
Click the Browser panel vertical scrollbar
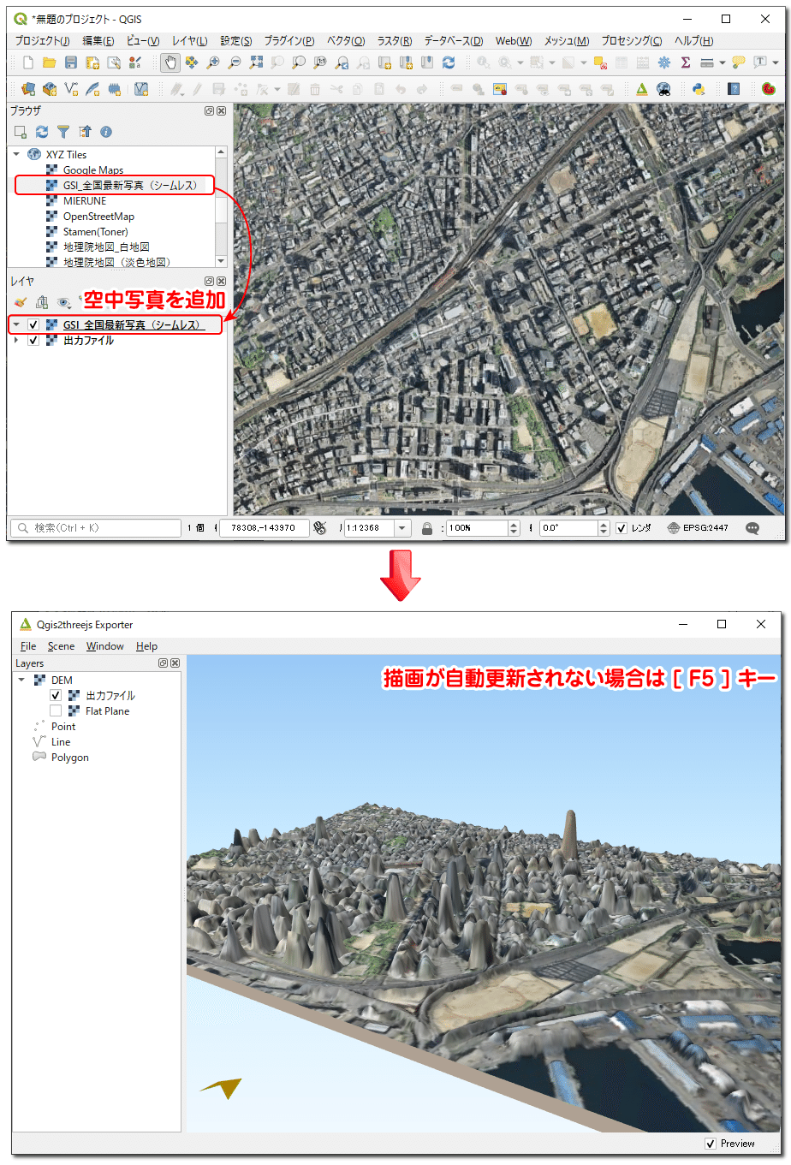(221, 206)
